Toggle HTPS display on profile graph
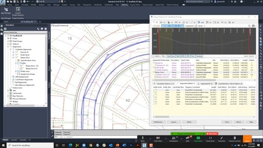This screenshot has width=263, height=148. [182, 56]
